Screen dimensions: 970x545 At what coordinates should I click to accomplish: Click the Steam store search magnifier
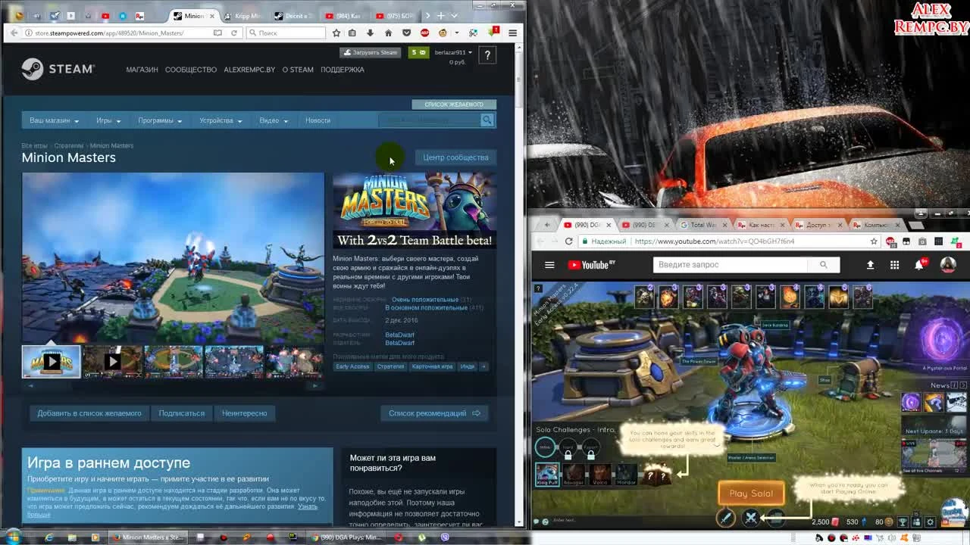[x=487, y=120]
